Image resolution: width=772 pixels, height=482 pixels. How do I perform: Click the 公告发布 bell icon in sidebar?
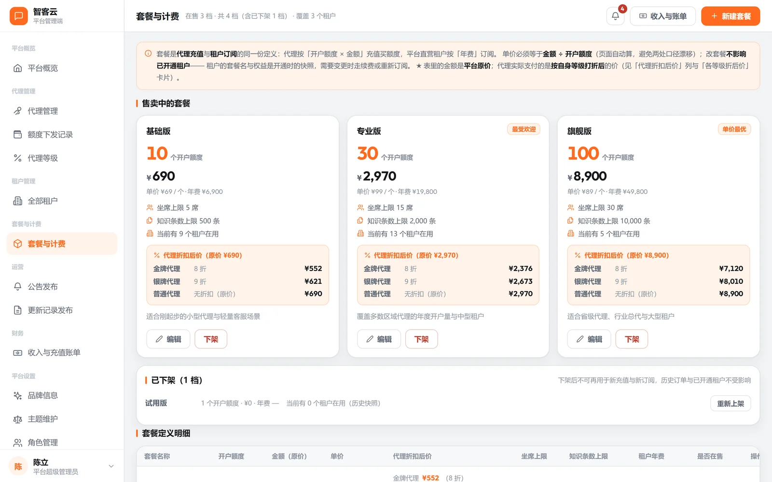18,286
